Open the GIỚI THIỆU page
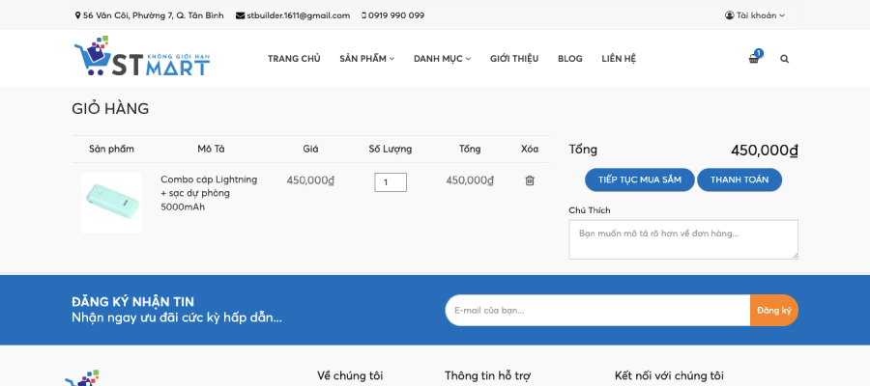This screenshot has height=386, width=870. [514, 59]
